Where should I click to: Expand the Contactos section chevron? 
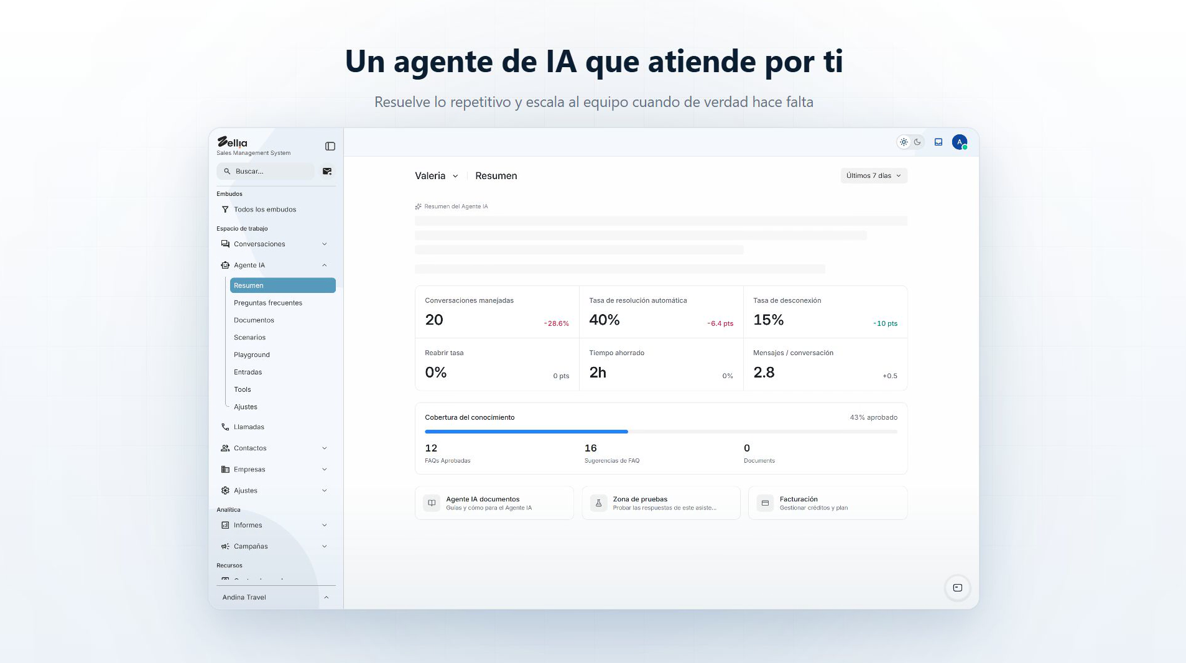(324, 448)
